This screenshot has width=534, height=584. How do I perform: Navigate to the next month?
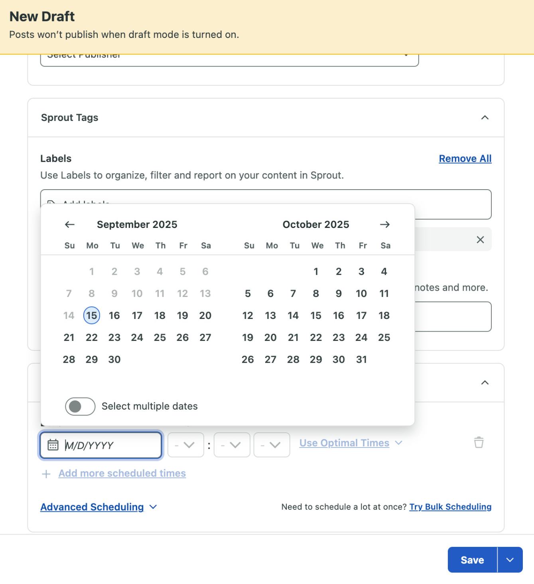coord(385,224)
